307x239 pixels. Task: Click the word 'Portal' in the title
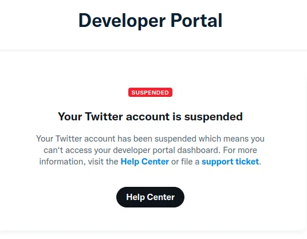[x=196, y=20]
